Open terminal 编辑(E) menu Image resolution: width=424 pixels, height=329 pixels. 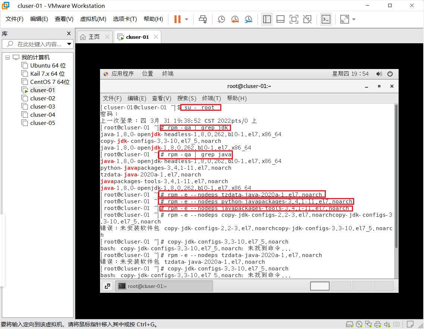click(137, 98)
